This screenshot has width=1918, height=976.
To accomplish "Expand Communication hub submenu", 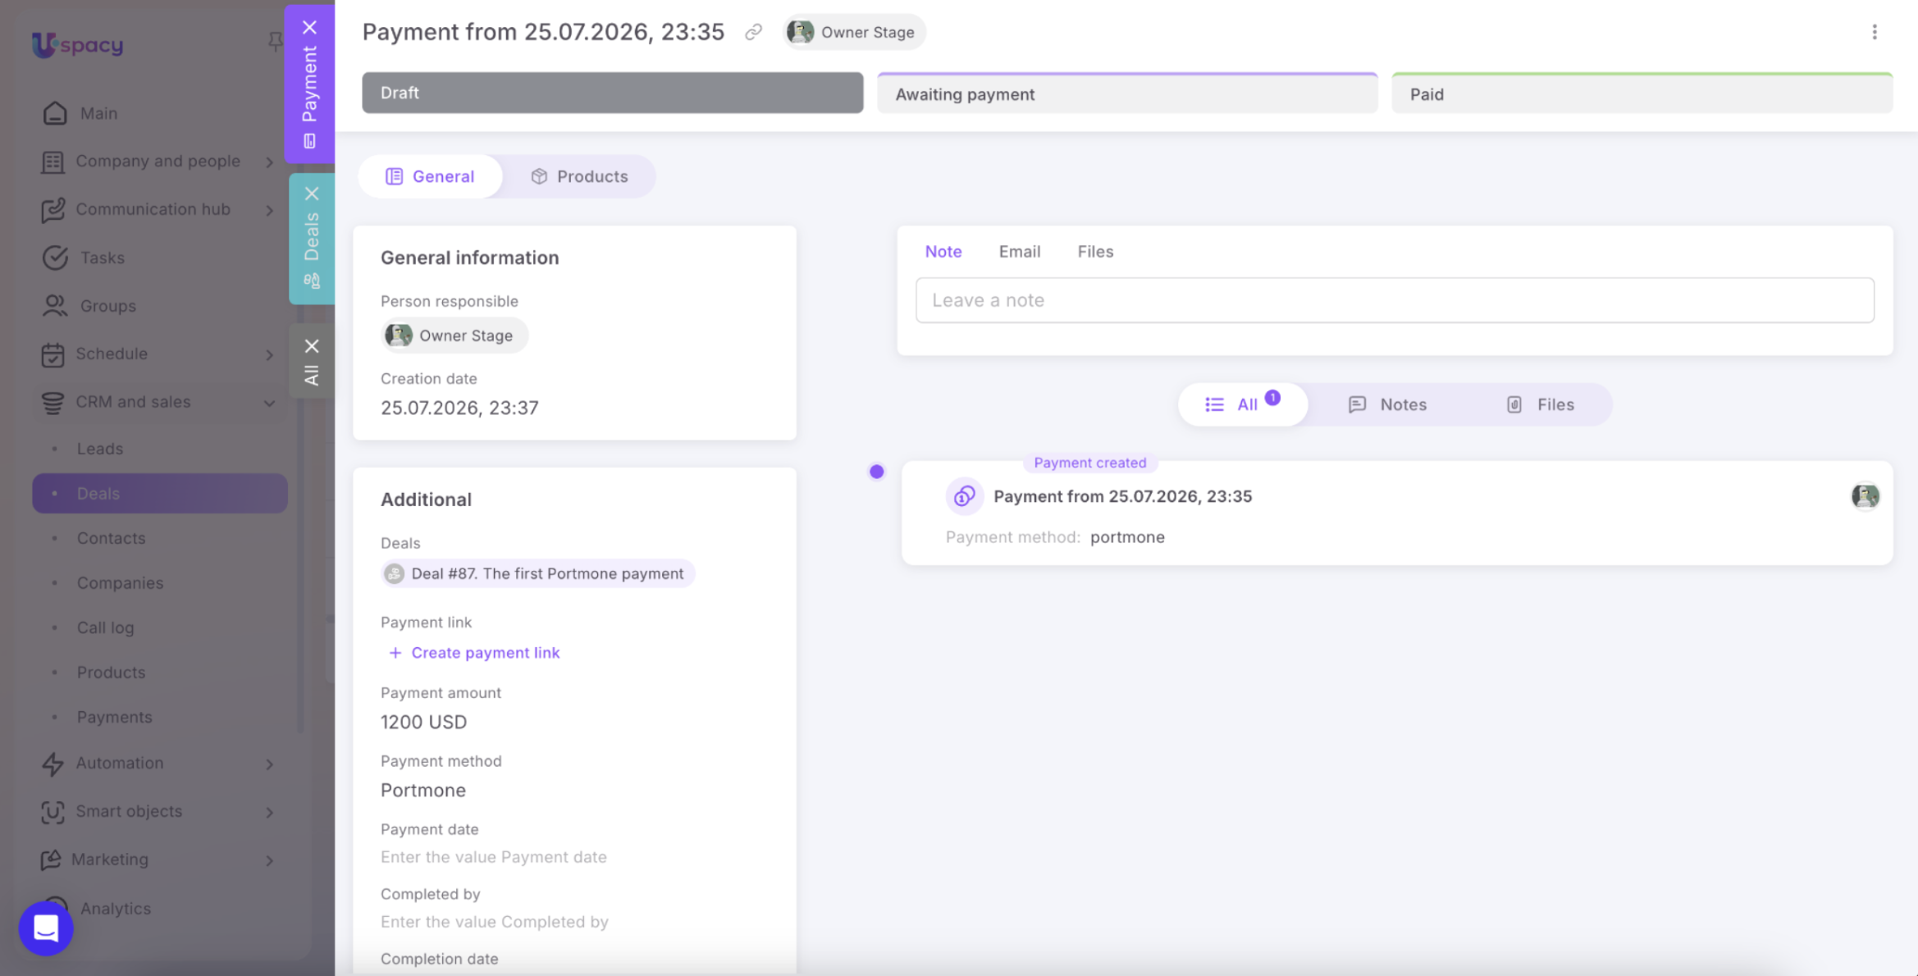I will click(x=269, y=210).
